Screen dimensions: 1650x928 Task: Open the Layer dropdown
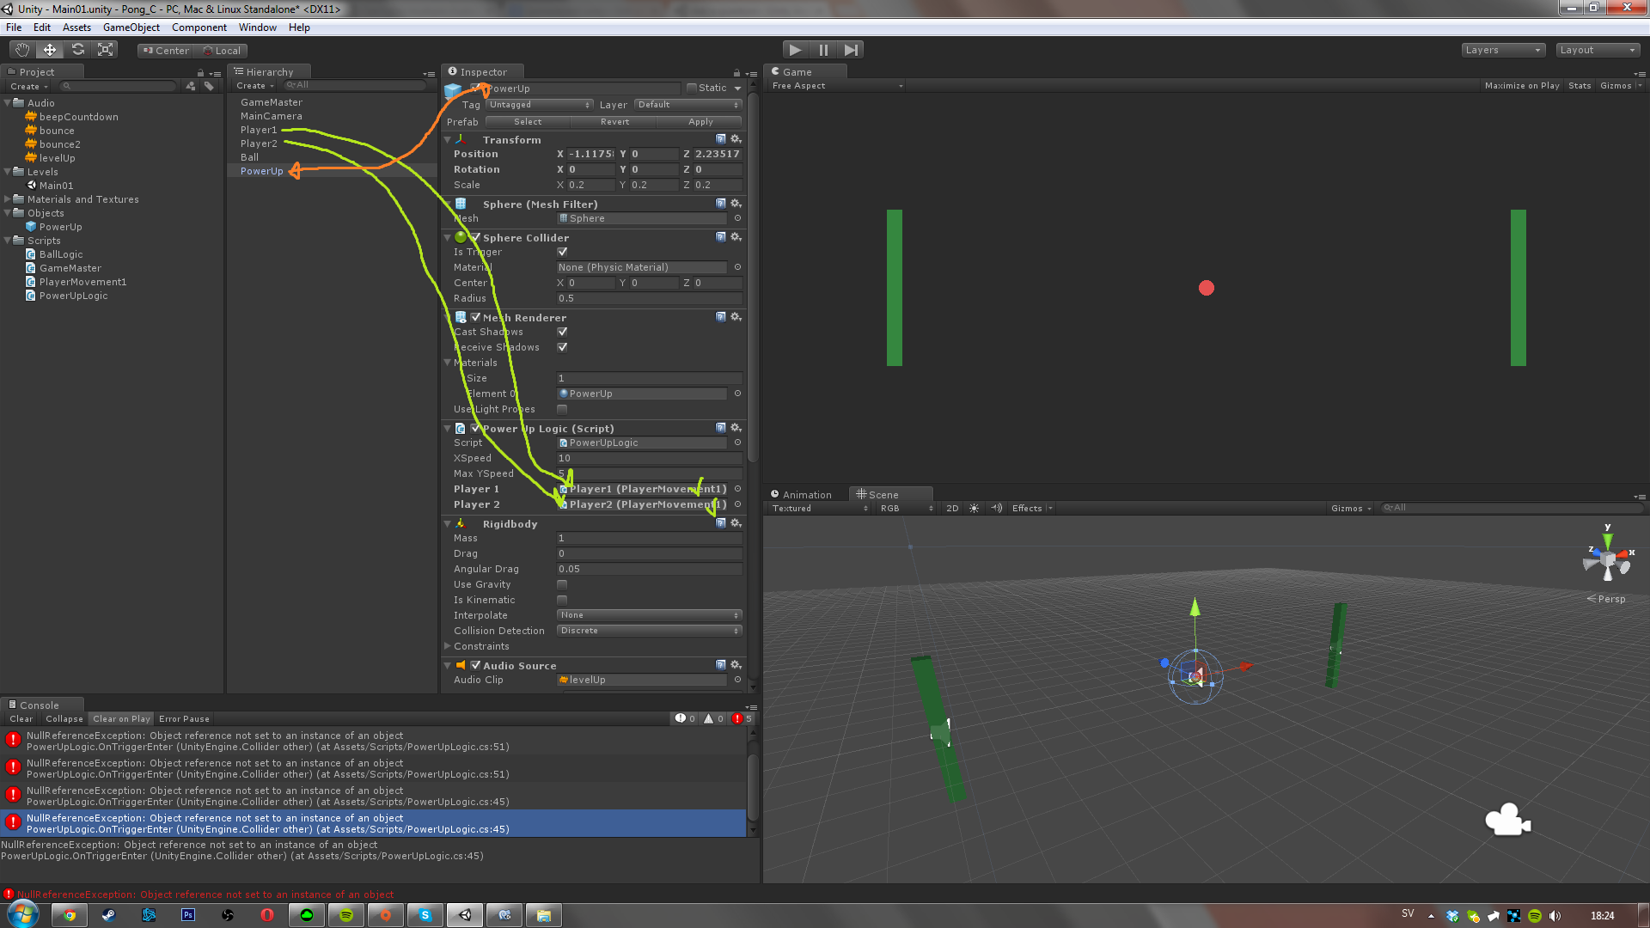point(687,105)
